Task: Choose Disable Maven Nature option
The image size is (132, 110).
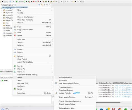Action: [x=75, y=104]
